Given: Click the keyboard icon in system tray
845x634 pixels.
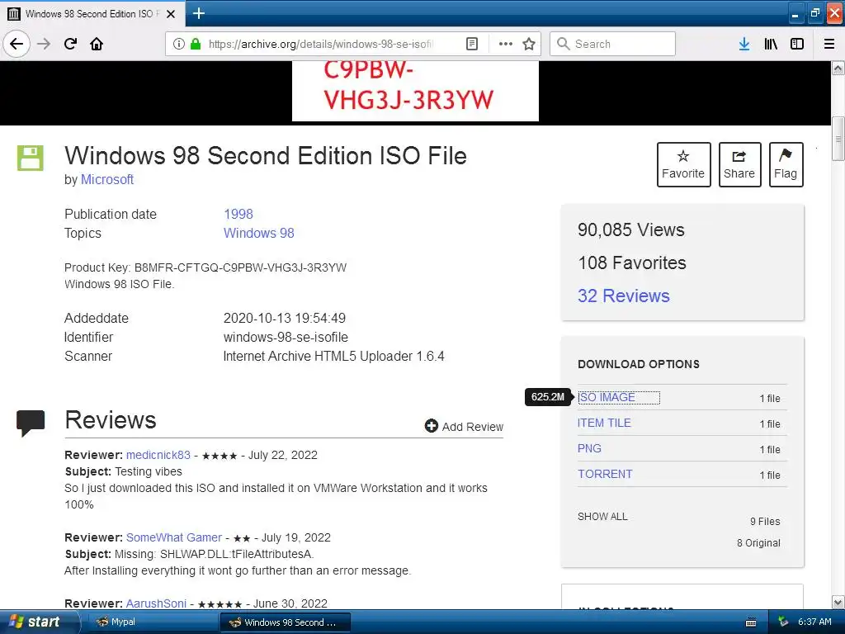Looking at the screenshot, I should [751, 622].
